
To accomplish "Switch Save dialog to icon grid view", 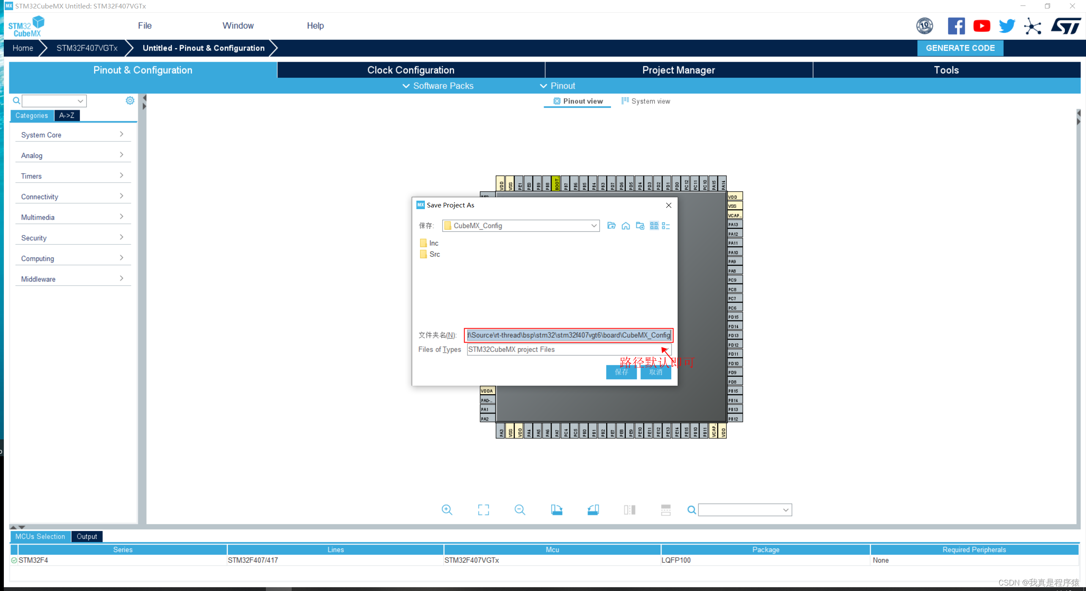I will click(654, 226).
